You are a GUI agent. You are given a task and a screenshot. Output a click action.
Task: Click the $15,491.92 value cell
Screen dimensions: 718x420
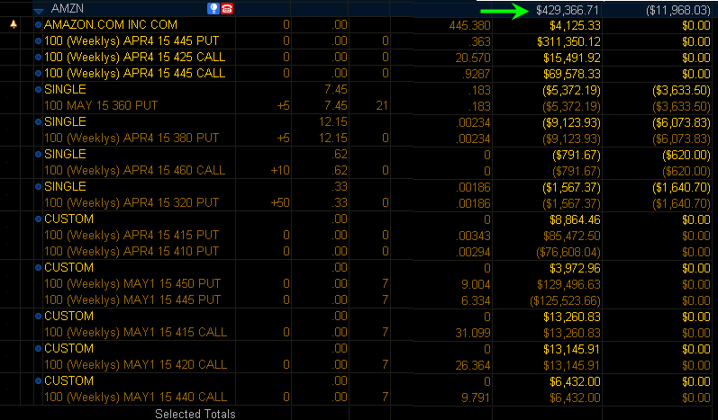[x=571, y=58]
